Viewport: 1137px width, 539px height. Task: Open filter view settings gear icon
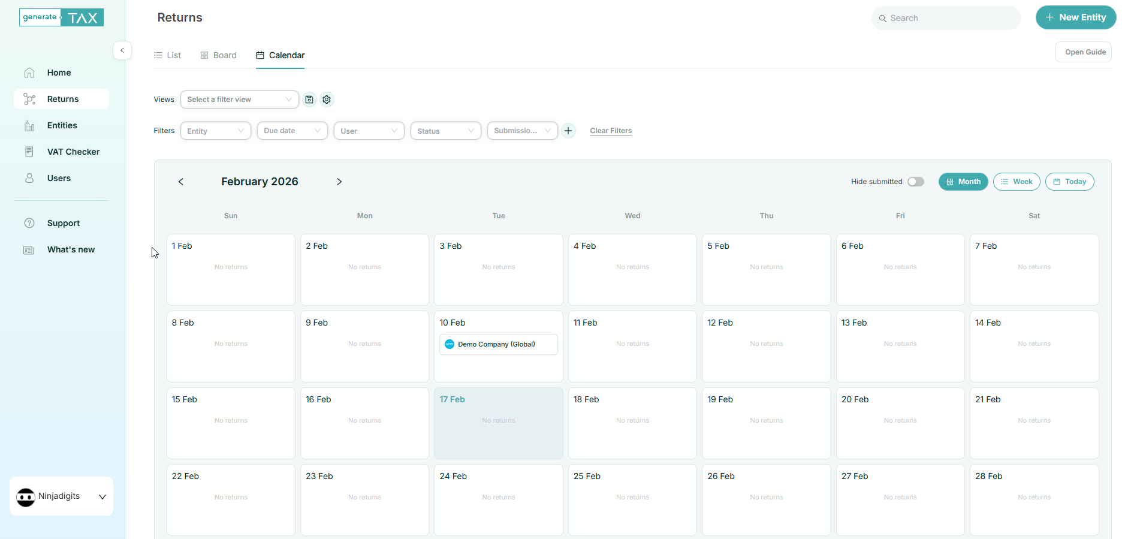[x=327, y=100]
